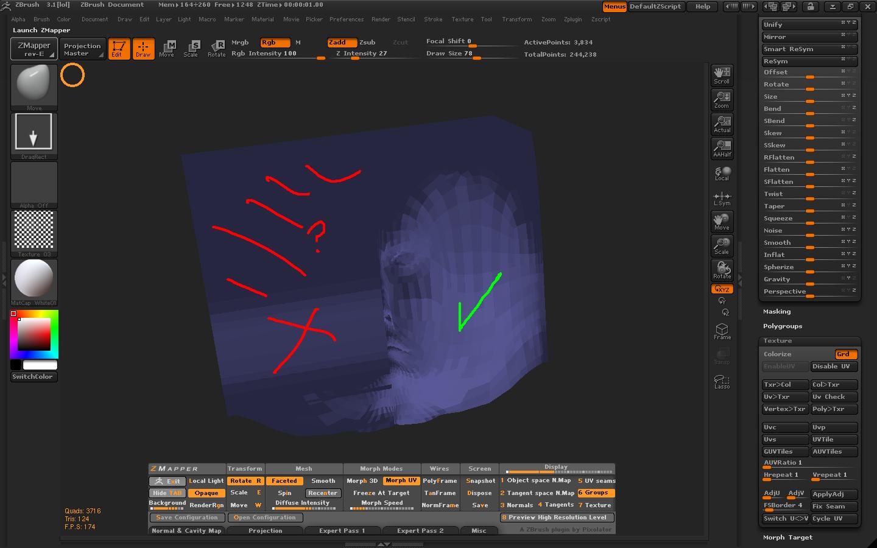
Task: Click the AAHalf view icon
Action: (x=722, y=149)
